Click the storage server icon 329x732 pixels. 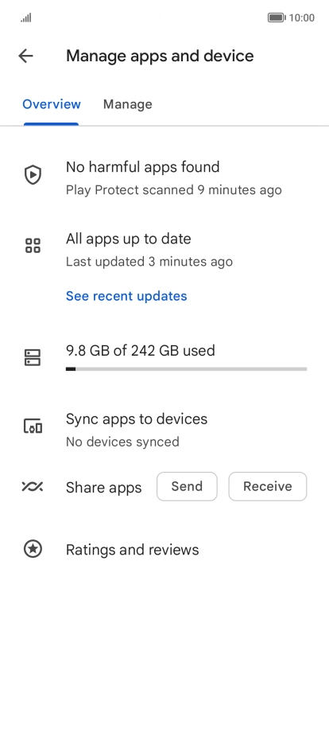click(x=33, y=357)
